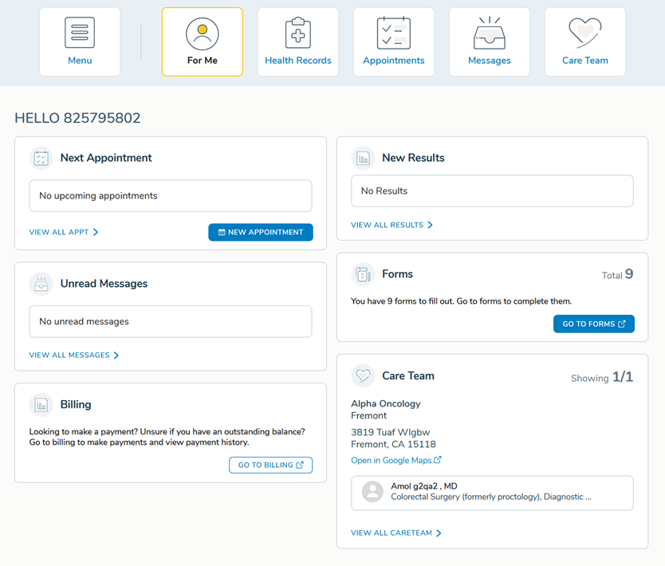Click the Billing card chart icon
The width and height of the screenshot is (665, 566).
point(41,405)
